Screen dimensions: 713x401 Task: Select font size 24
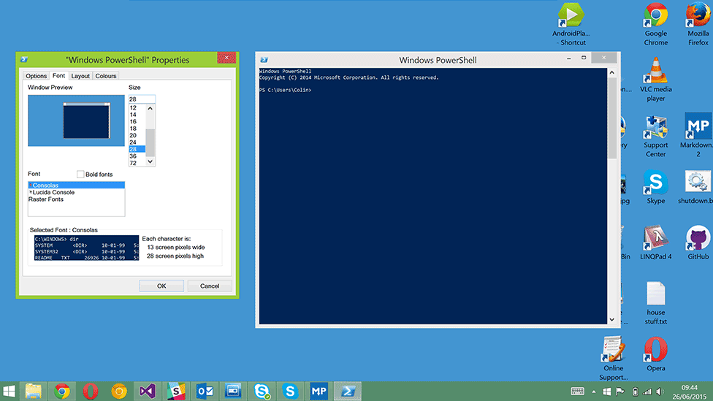click(137, 142)
